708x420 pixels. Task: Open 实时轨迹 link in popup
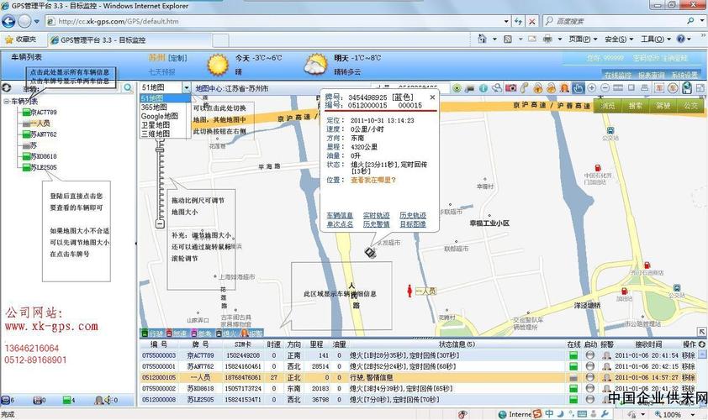coord(376,216)
